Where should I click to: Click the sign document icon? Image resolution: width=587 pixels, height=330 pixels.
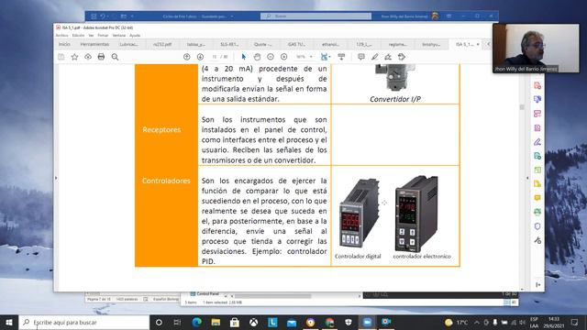click(x=388, y=57)
